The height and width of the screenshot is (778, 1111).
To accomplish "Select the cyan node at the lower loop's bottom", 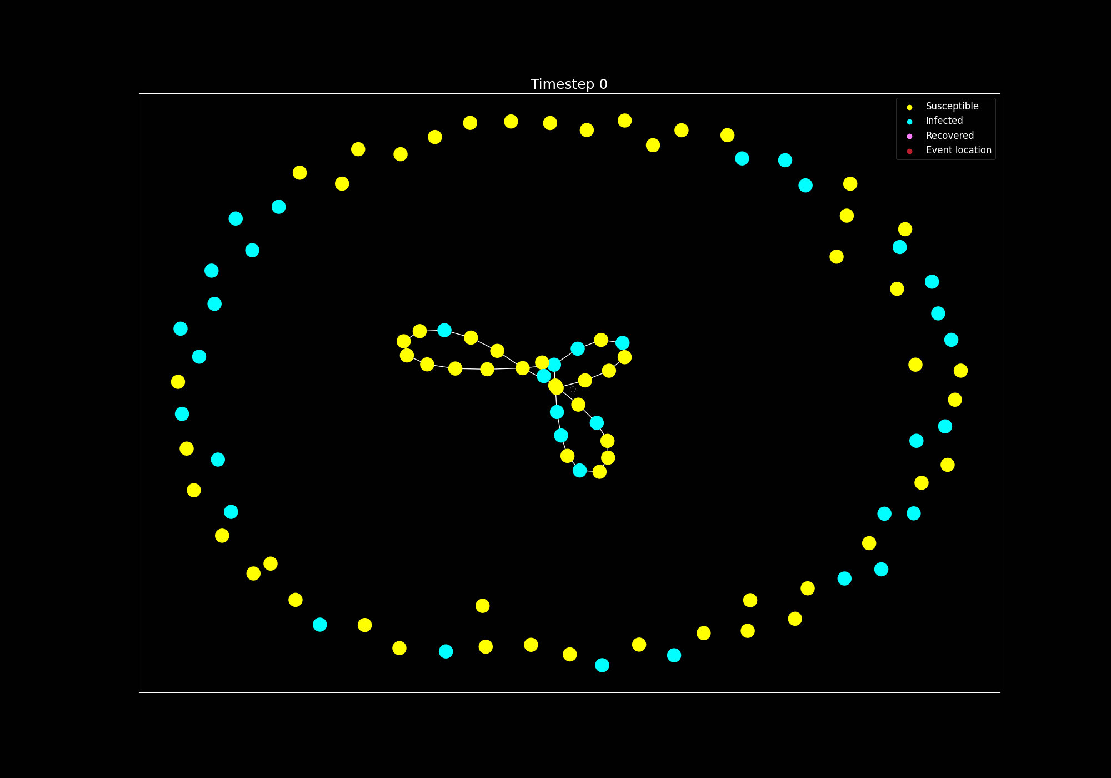I will pyautogui.click(x=579, y=470).
